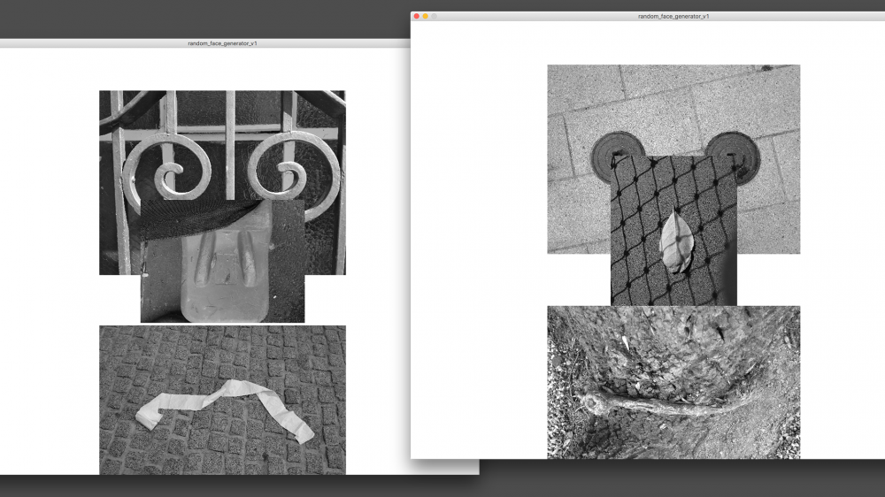Image resolution: width=885 pixels, height=497 pixels.
Task: Click the disabled gray zoom button
Action: (x=435, y=16)
